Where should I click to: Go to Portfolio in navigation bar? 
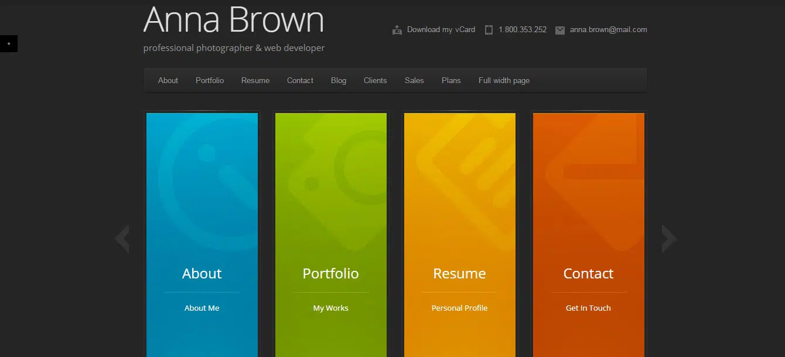point(210,80)
